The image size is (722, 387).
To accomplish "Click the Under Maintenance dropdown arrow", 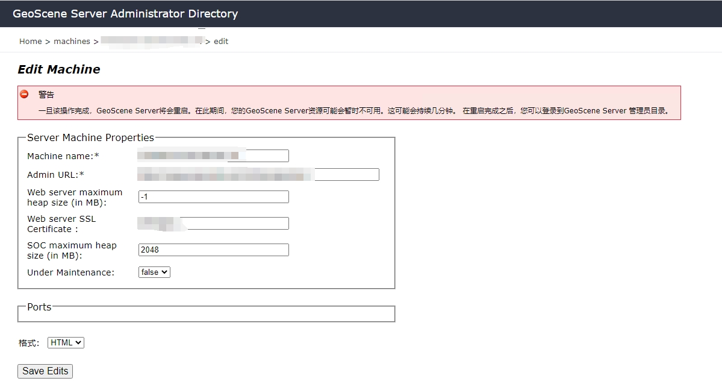I will pos(165,272).
